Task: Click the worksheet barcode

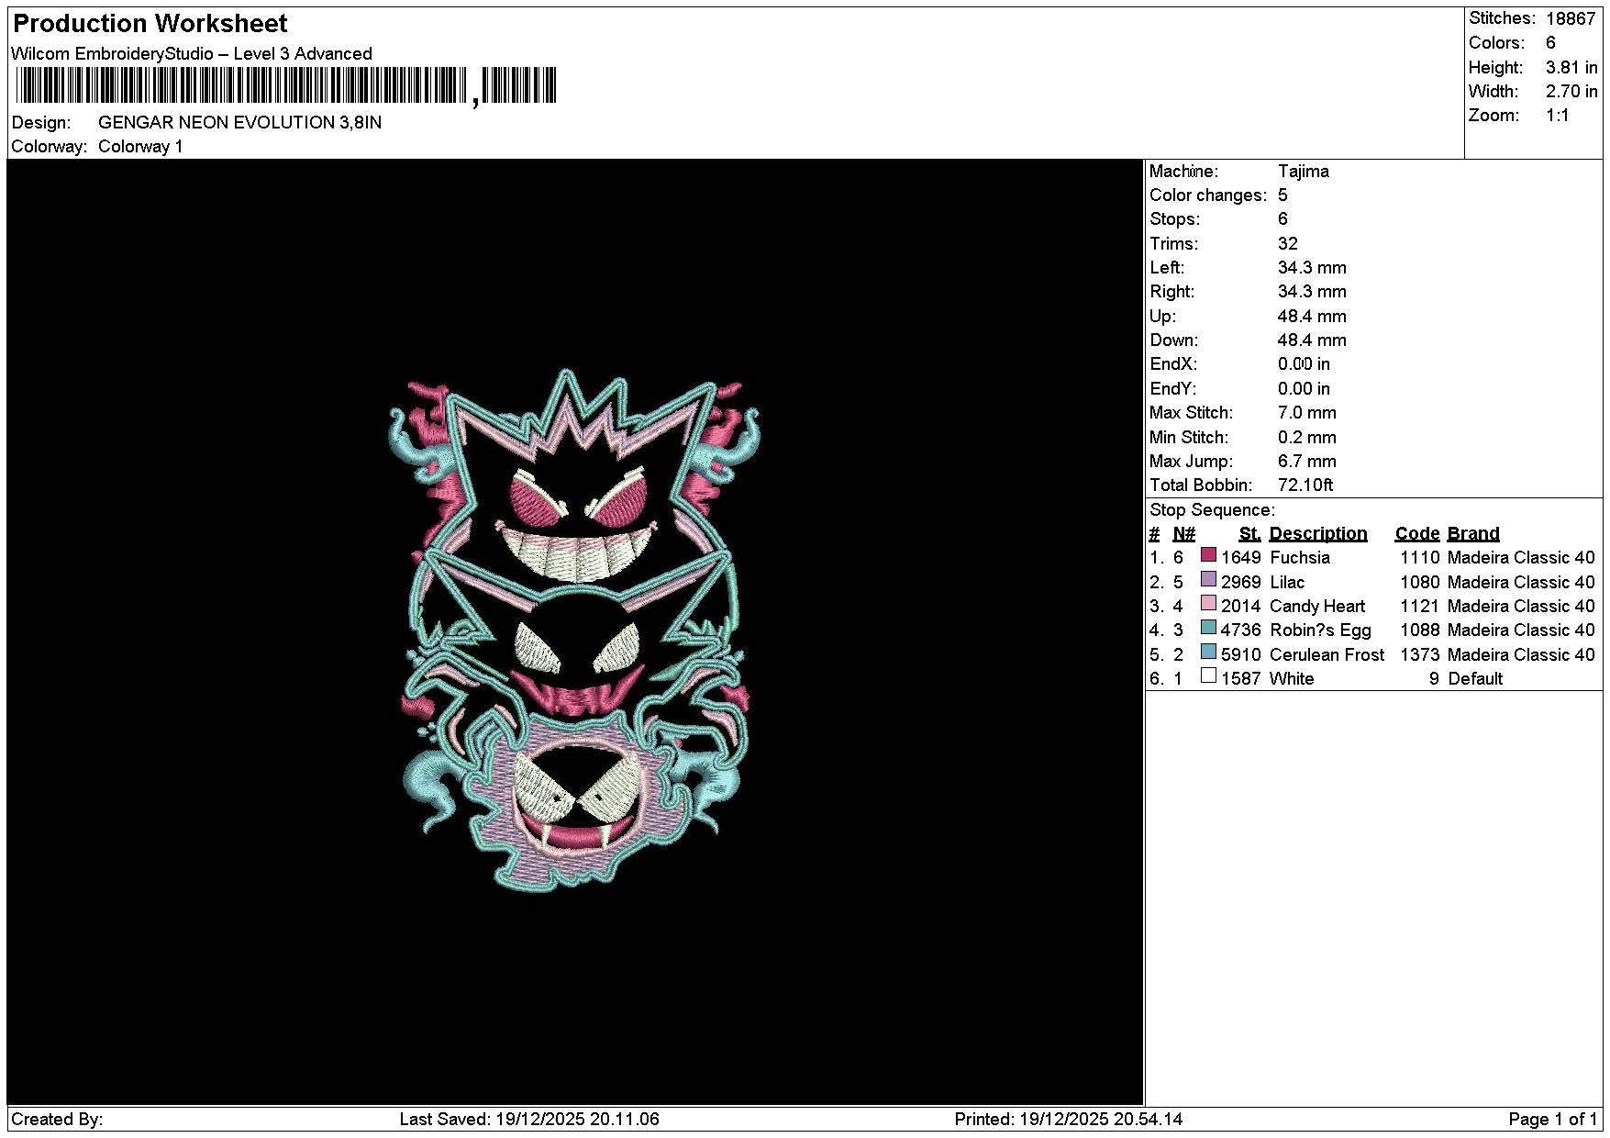Action: (x=286, y=86)
